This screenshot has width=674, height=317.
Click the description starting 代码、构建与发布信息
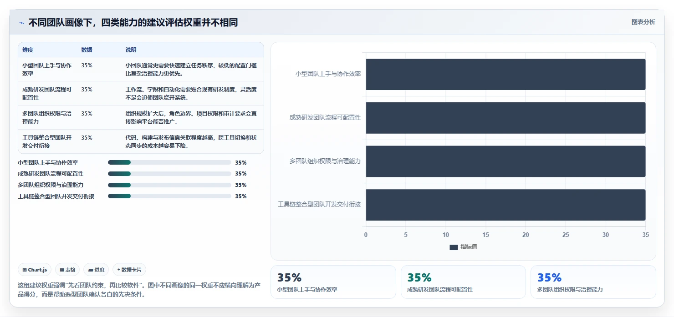[x=191, y=141]
